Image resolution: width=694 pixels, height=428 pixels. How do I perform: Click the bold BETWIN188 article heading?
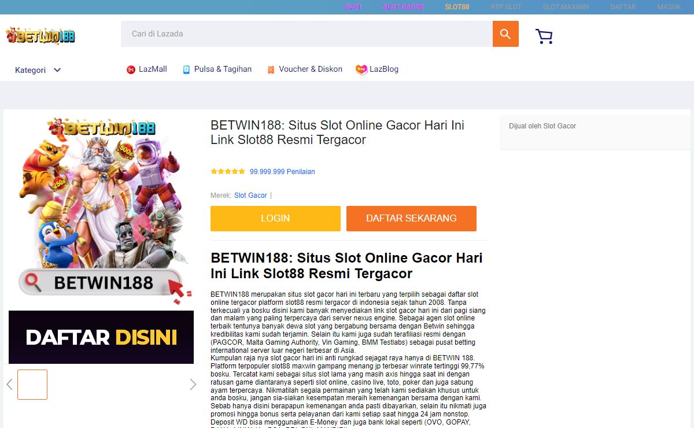pos(346,265)
